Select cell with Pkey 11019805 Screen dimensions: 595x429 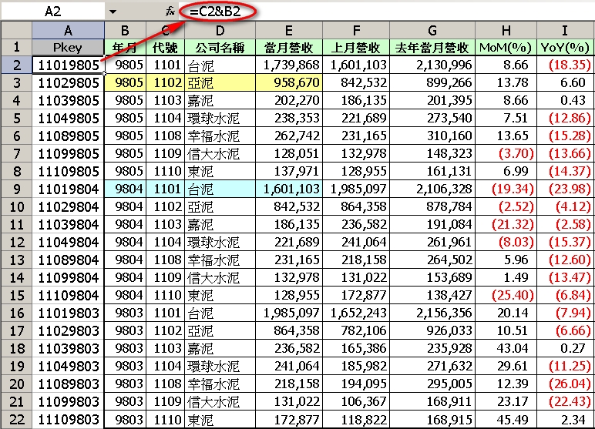click(68, 65)
